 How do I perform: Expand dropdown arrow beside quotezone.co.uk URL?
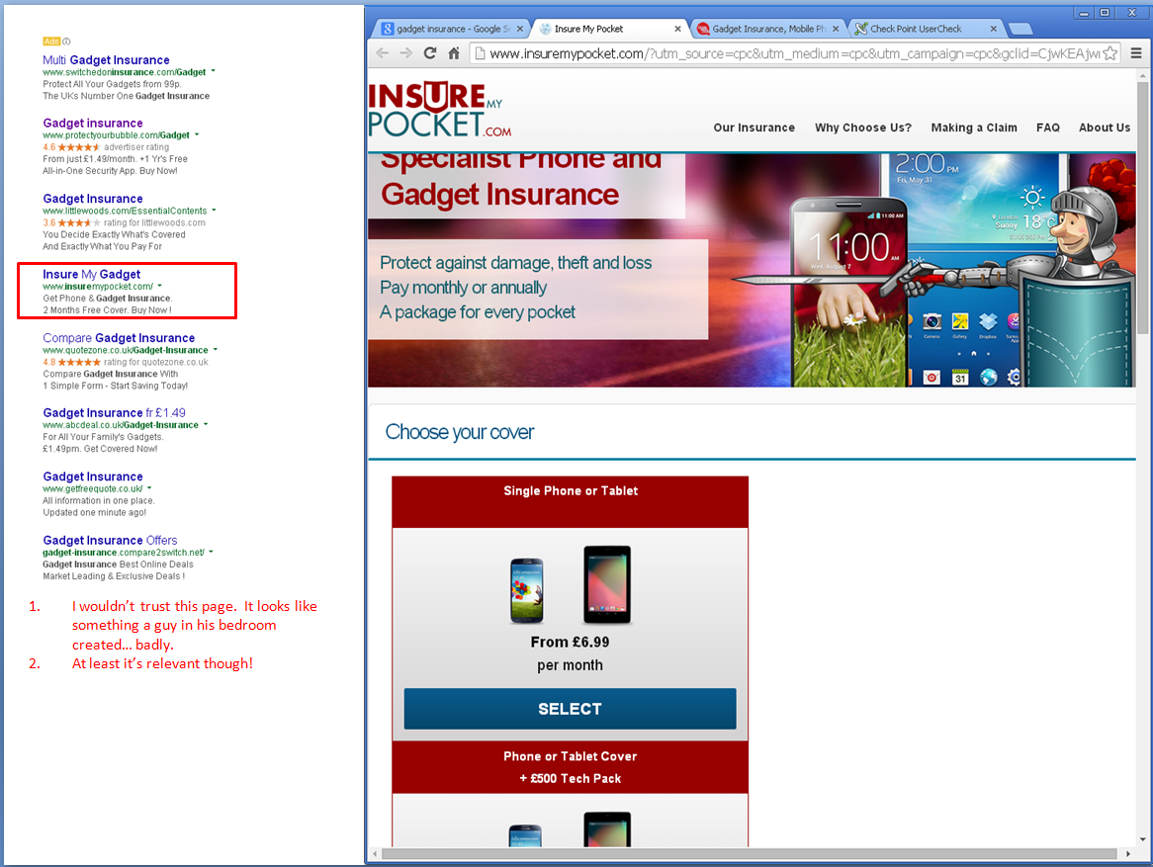(216, 349)
